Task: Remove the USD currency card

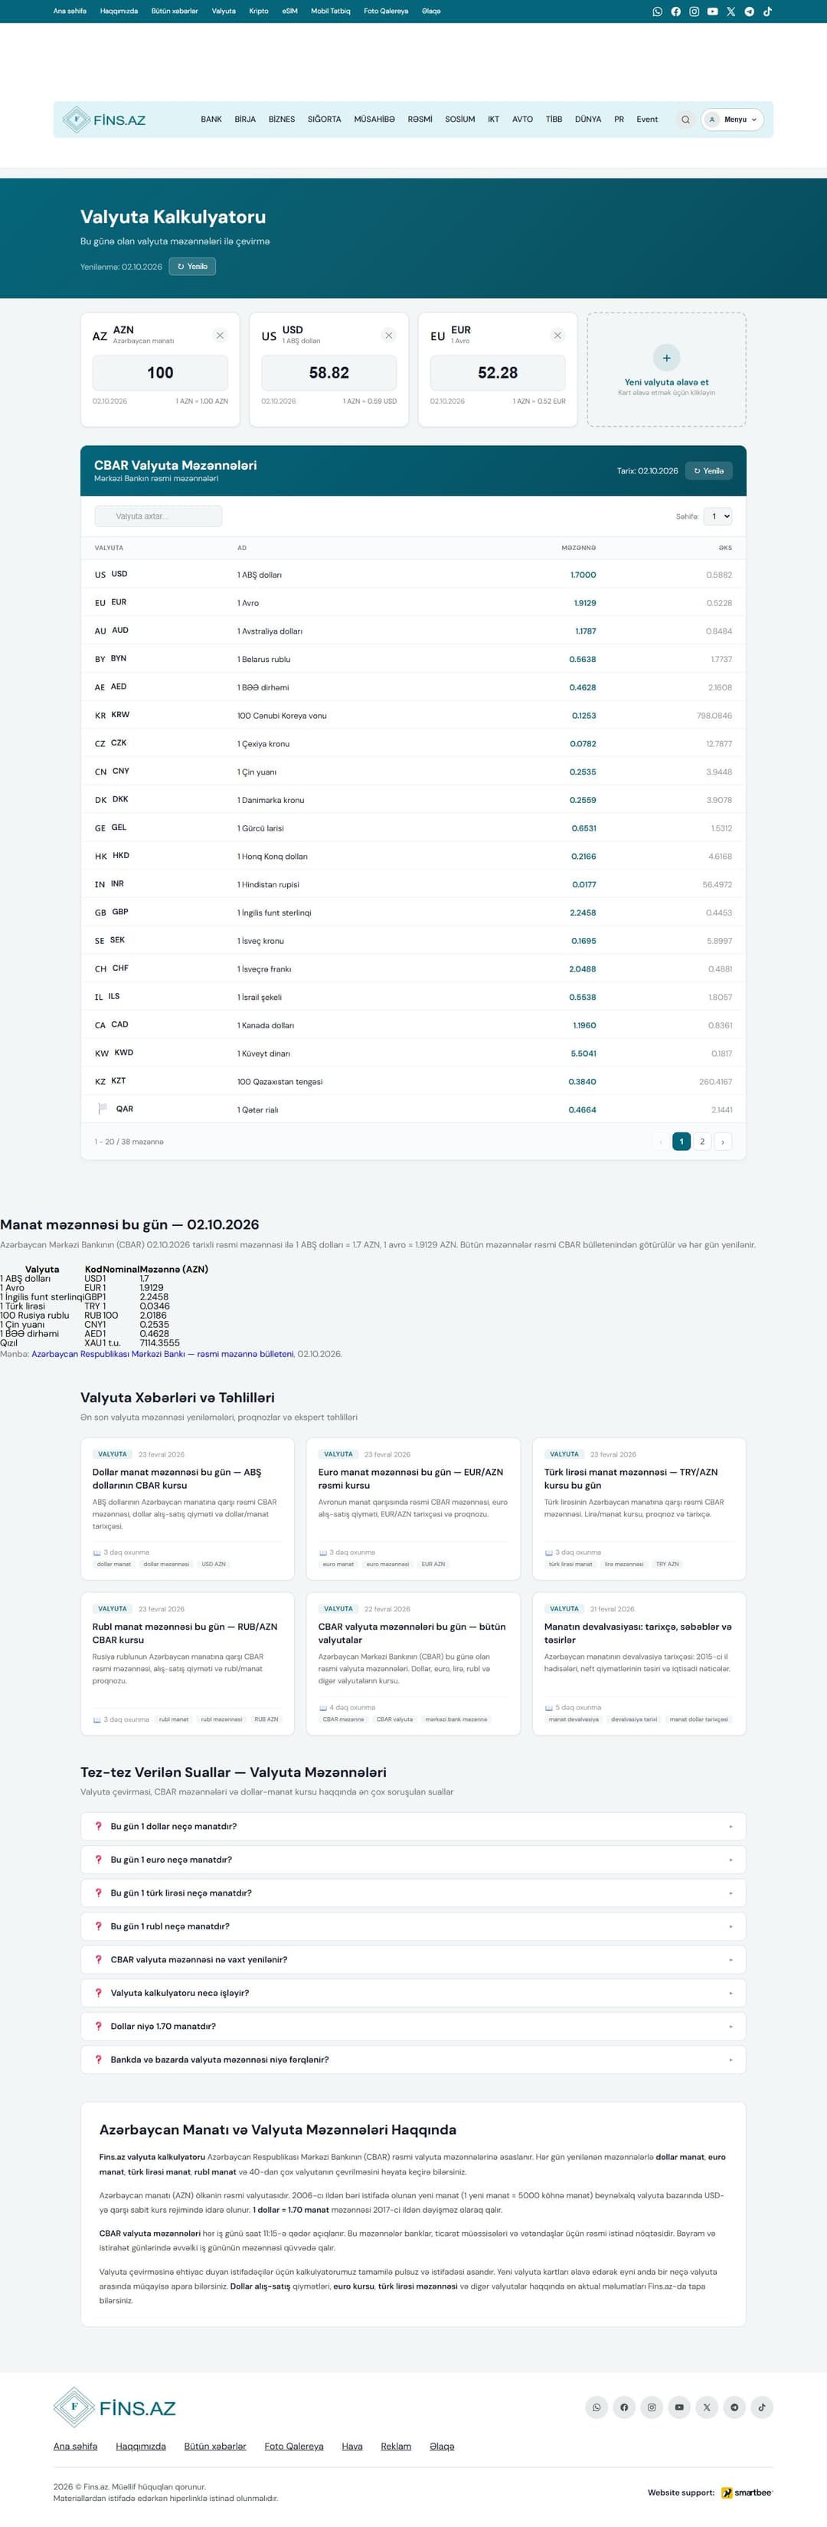Action: pyautogui.click(x=389, y=336)
